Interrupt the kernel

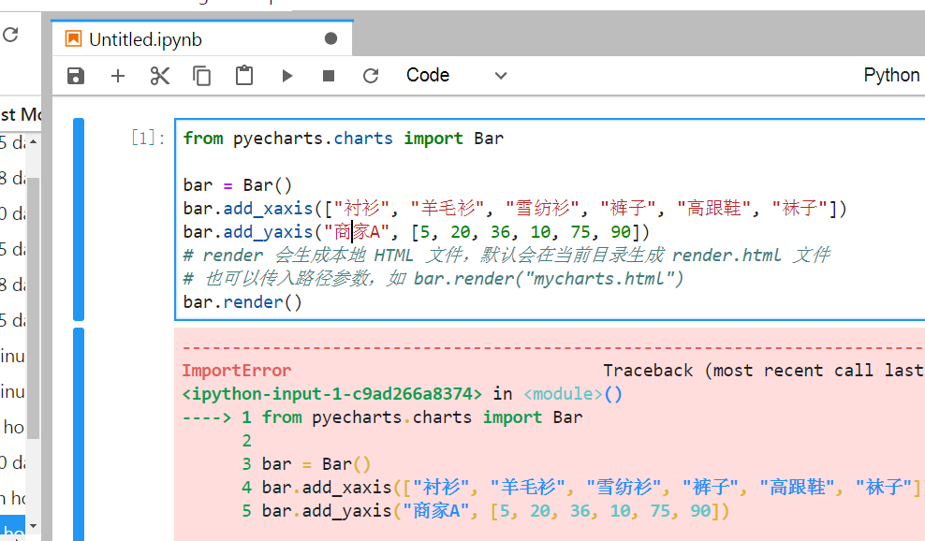pyautogui.click(x=329, y=76)
